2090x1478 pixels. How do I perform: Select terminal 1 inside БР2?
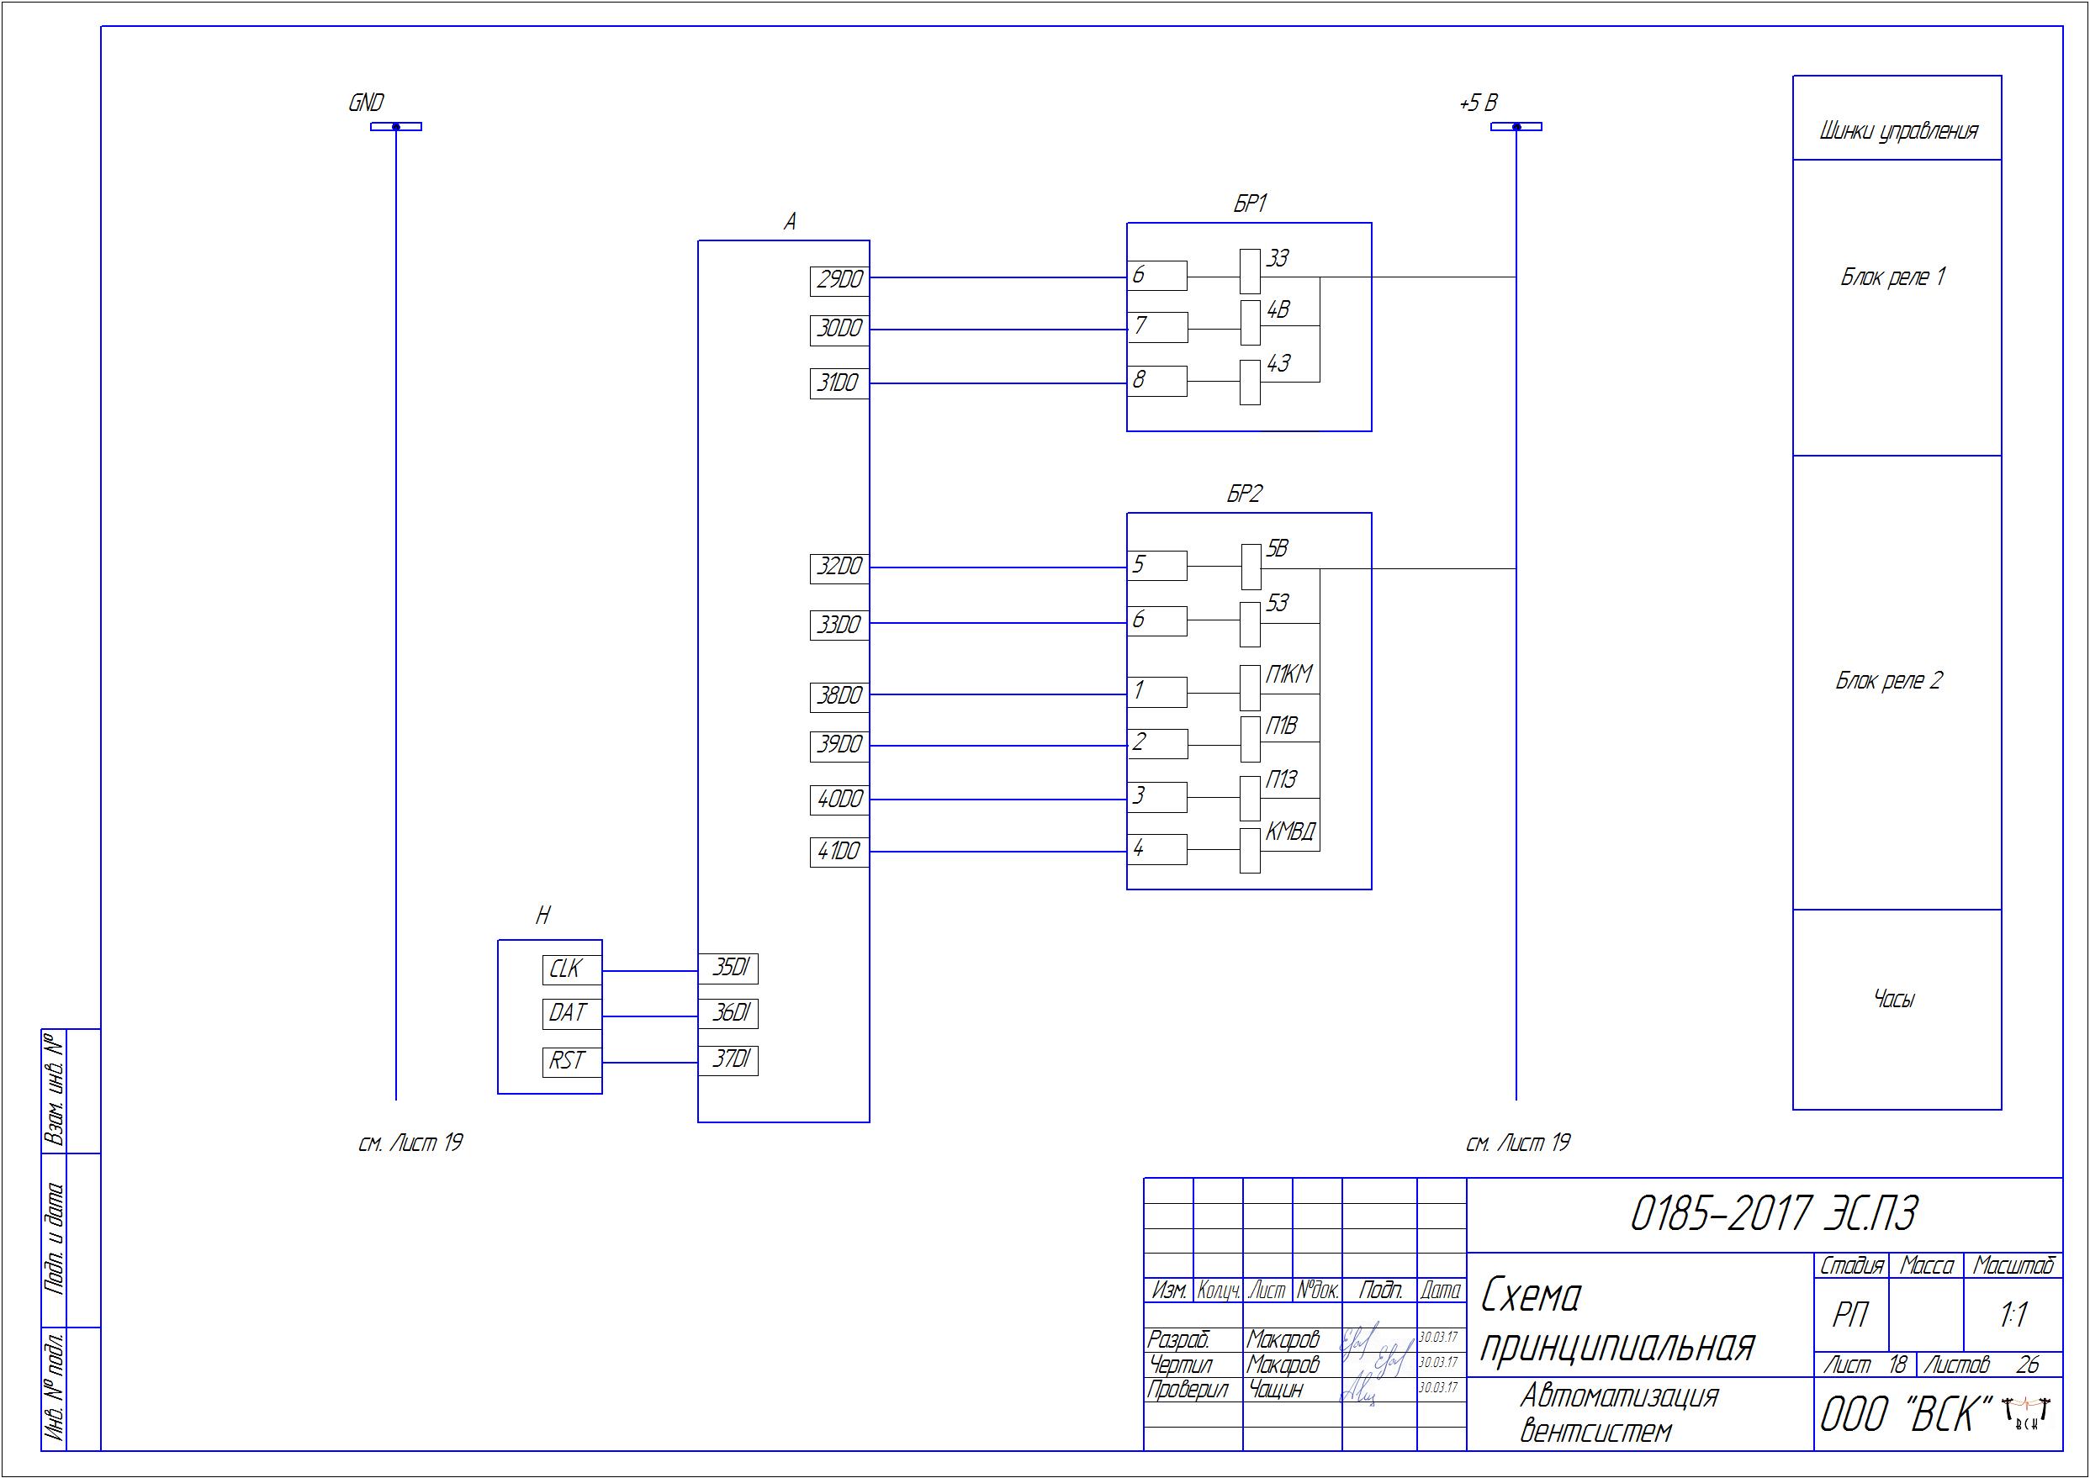pyautogui.click(x=1157, y=693)
